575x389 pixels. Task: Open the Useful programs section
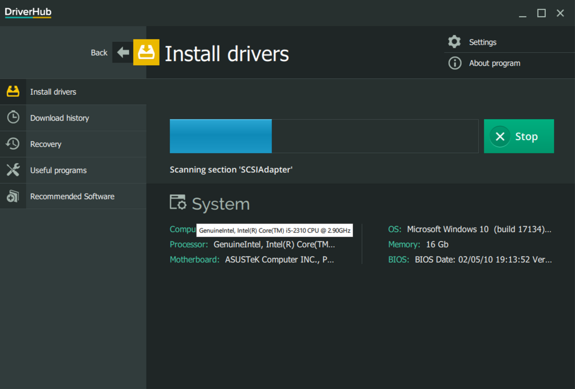(x=73, y=170)
